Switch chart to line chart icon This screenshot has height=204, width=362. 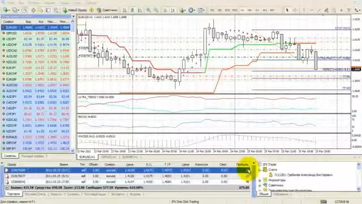140,10
